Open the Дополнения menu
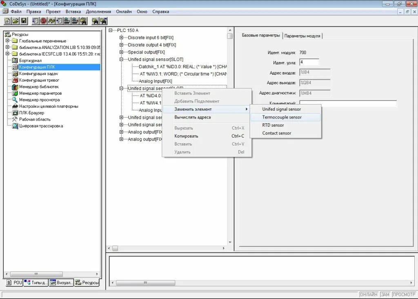The image size is (418, 299). [x=98, y=11]
